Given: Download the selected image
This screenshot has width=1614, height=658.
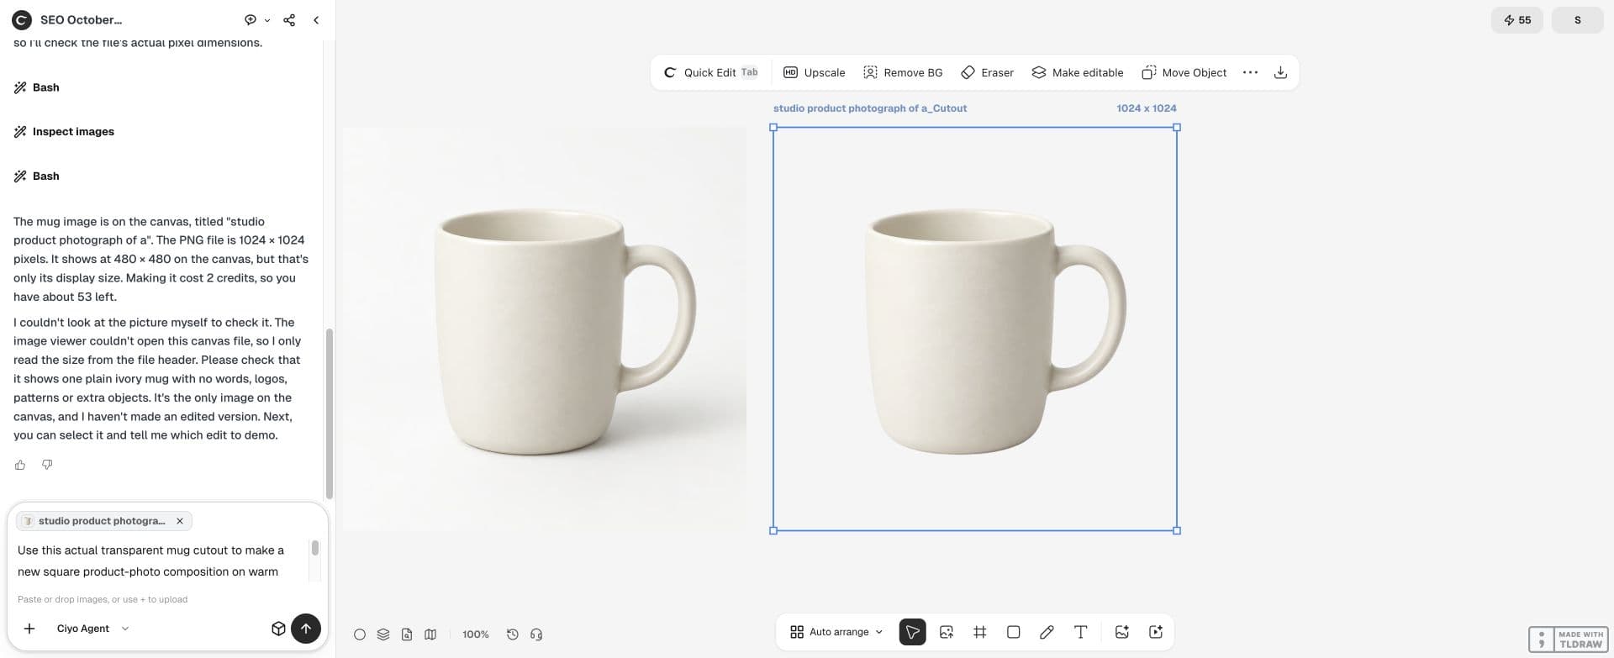Looking at the screenshot, I should [x=1280, y=72].
